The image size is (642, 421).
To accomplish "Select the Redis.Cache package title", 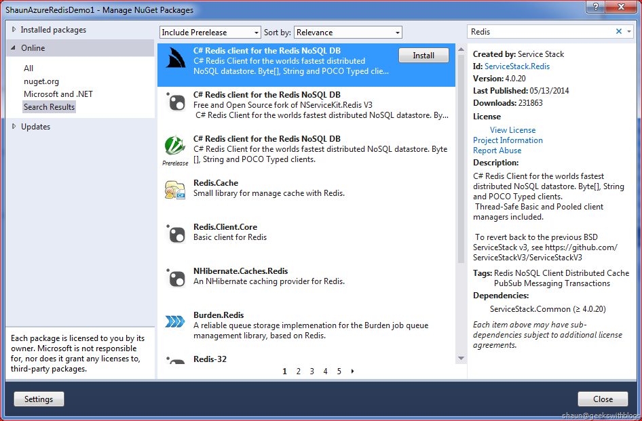I will click(216, 183).
